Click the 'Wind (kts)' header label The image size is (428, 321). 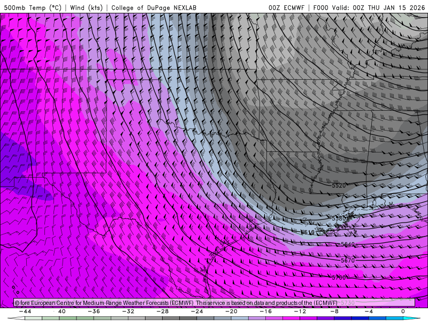[87, 8]
